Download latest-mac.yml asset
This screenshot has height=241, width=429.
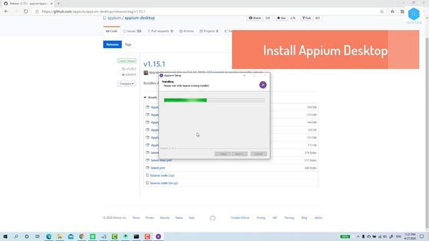[x=161, y=161]
